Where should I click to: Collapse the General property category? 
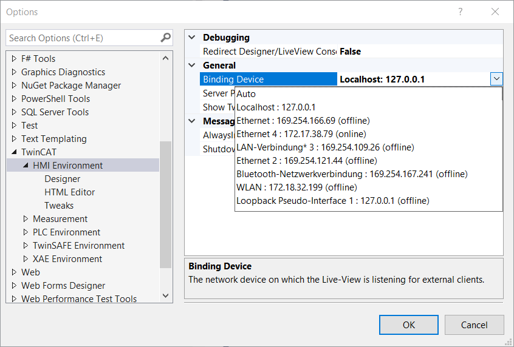(192, 65)
